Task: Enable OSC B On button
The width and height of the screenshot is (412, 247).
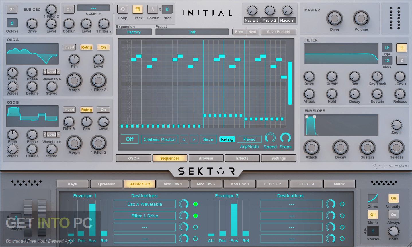Action: coord(103,110)
